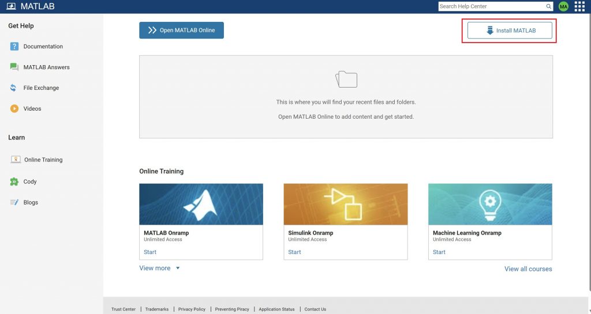Open File Exchange from sidebar

point(41,88)
